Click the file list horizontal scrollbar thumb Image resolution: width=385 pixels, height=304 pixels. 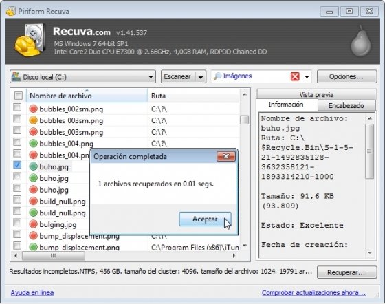click(54, 256)
